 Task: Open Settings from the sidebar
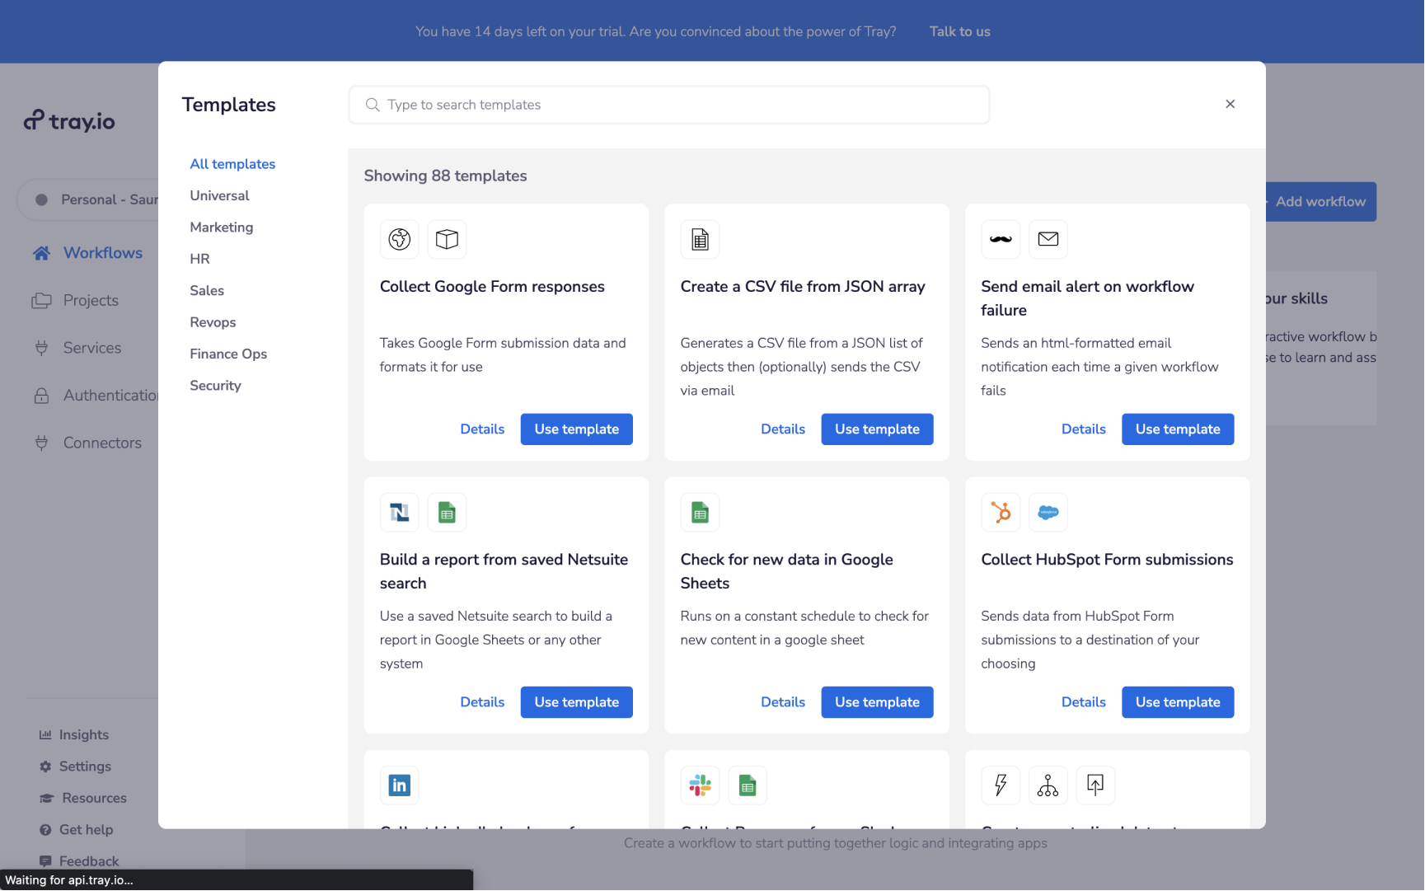[85, 766]
